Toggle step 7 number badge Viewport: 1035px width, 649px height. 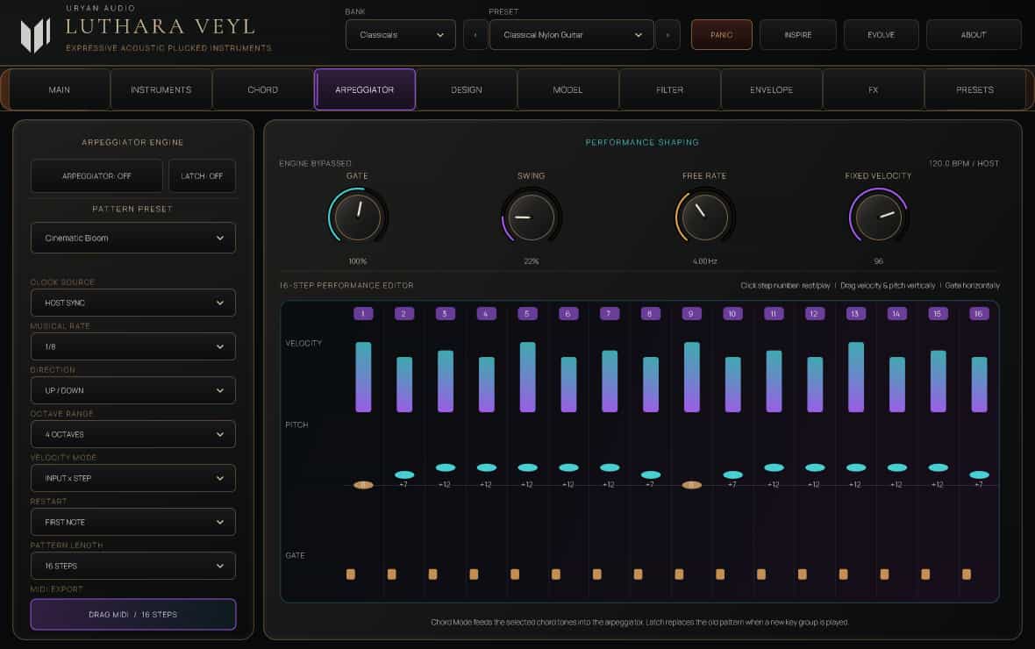tap(610, 314)
